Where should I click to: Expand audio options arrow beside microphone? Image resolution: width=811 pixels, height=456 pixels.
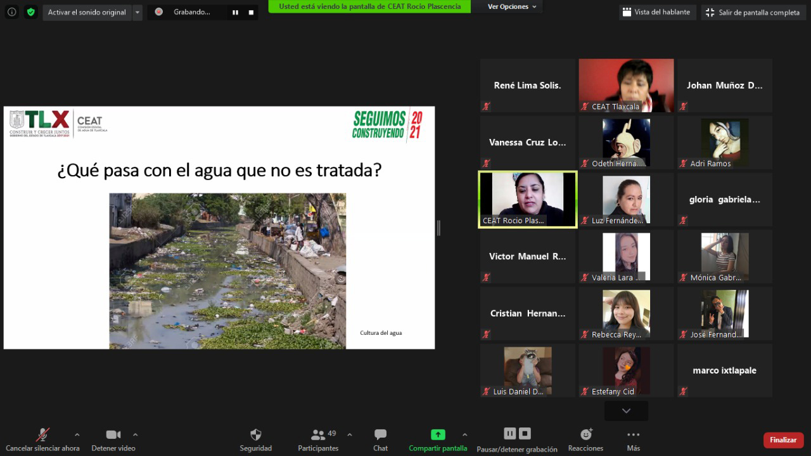click(77, 435)
